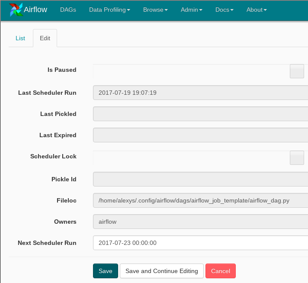This screenshot has width=308, height=283.
Task: Click the Is Paused label
Action: 62,70
